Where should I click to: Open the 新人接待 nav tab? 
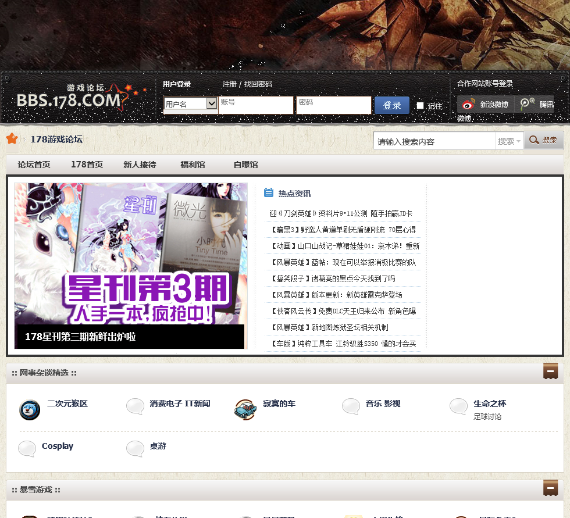(x=140, y=165)
